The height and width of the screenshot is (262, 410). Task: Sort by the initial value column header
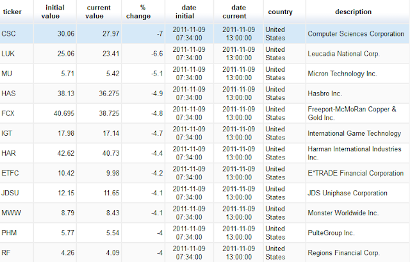tap(55, 12)
